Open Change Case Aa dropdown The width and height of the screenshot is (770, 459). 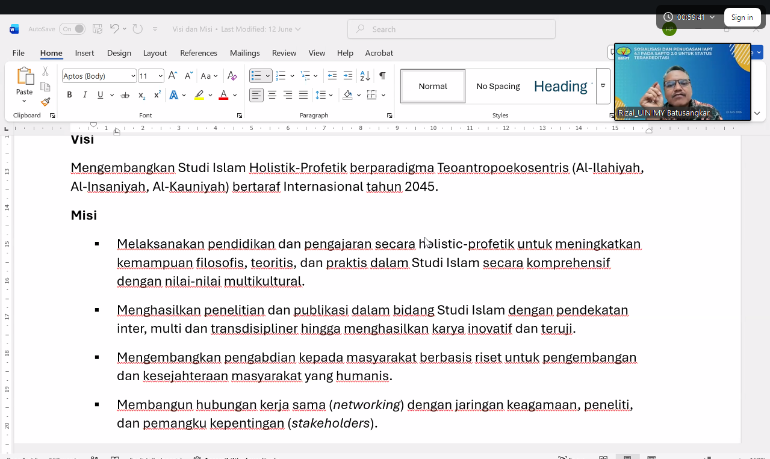pos(209,76)
